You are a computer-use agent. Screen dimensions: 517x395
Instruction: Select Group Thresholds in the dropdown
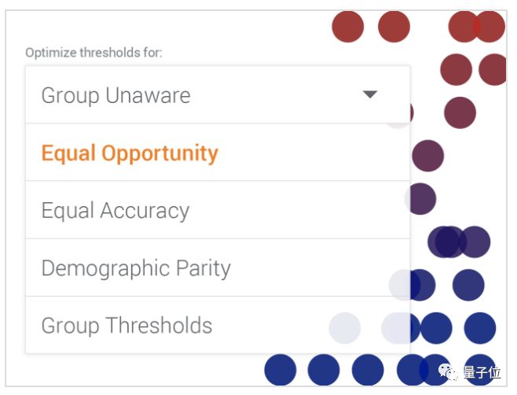[126, 325]
